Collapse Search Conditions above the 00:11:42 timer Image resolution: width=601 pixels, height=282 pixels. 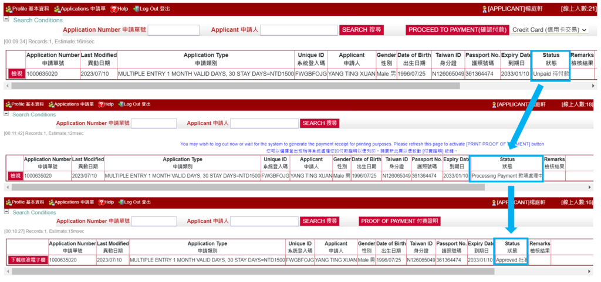click(x=6, y=114)
